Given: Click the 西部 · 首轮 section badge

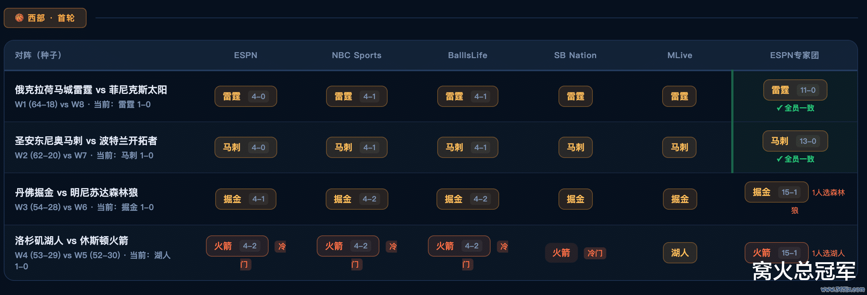Looking at the screenshot, I should [45, 18].
